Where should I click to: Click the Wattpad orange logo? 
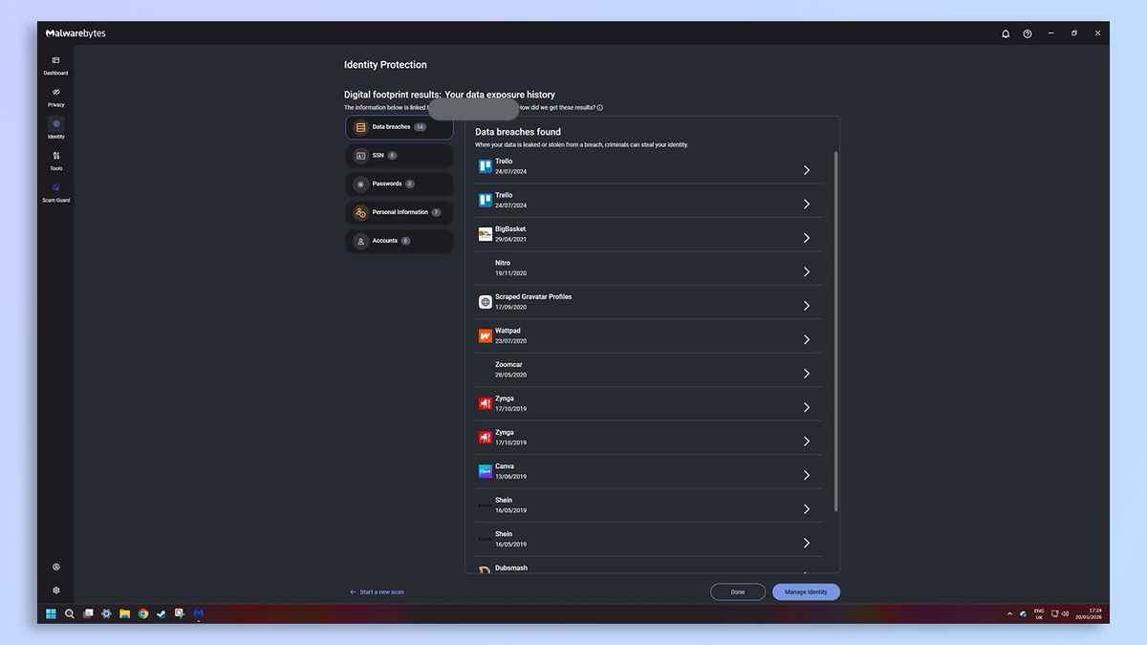coord(485,335)
